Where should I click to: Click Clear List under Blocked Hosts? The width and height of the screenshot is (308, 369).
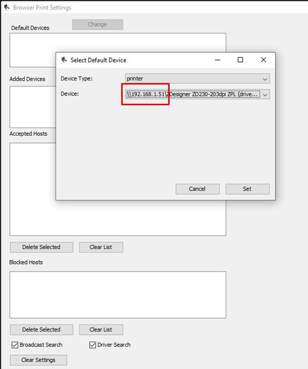click(101, 330)
